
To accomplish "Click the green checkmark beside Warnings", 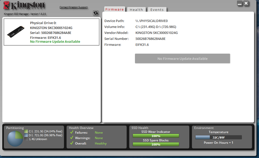I will point(72,138).
